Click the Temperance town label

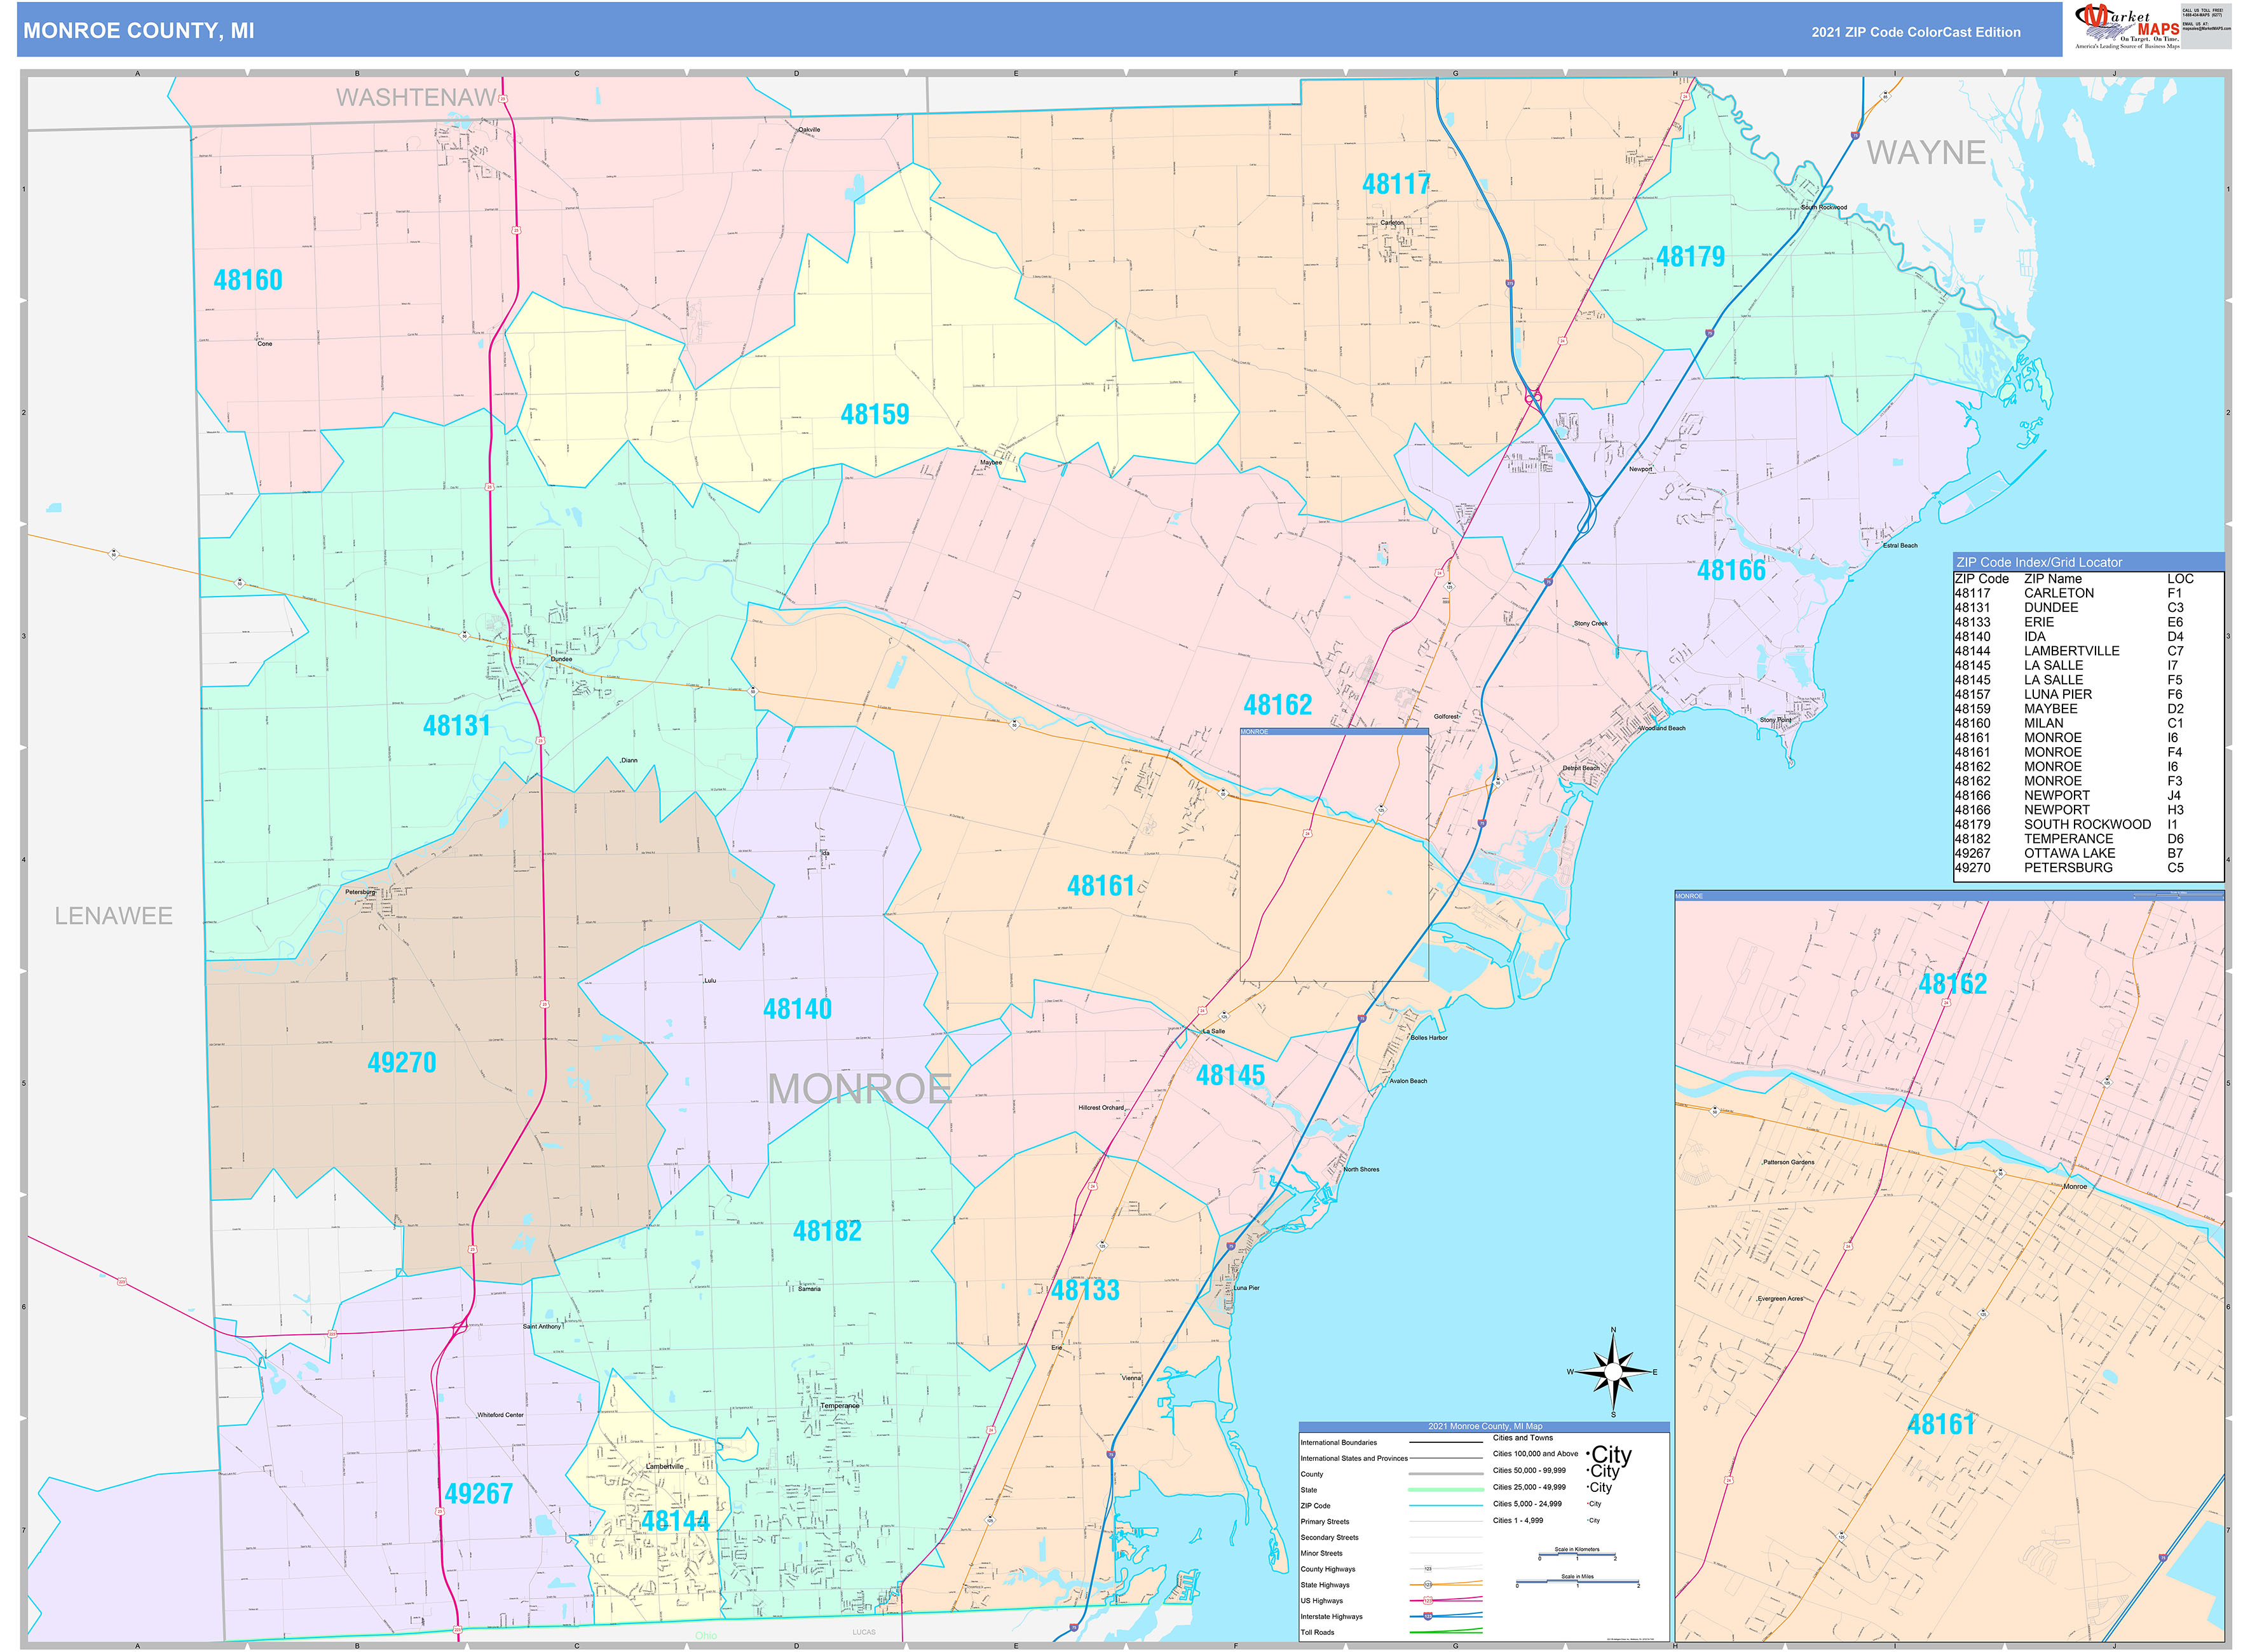(x=840, y=1406)
